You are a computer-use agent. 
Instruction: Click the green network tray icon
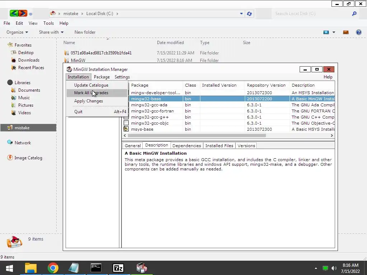click(325, 268)
